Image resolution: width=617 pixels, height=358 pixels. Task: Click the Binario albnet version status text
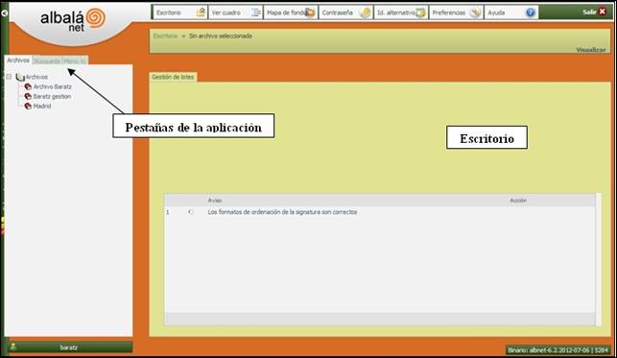click(x=558, y=349)
